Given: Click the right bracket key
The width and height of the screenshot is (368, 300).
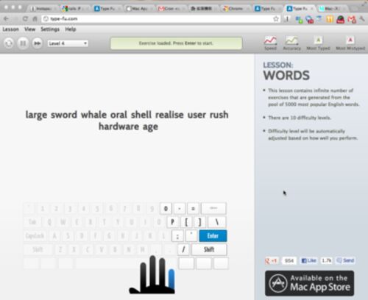Looking at the screenshot, I should pos(200,222).
